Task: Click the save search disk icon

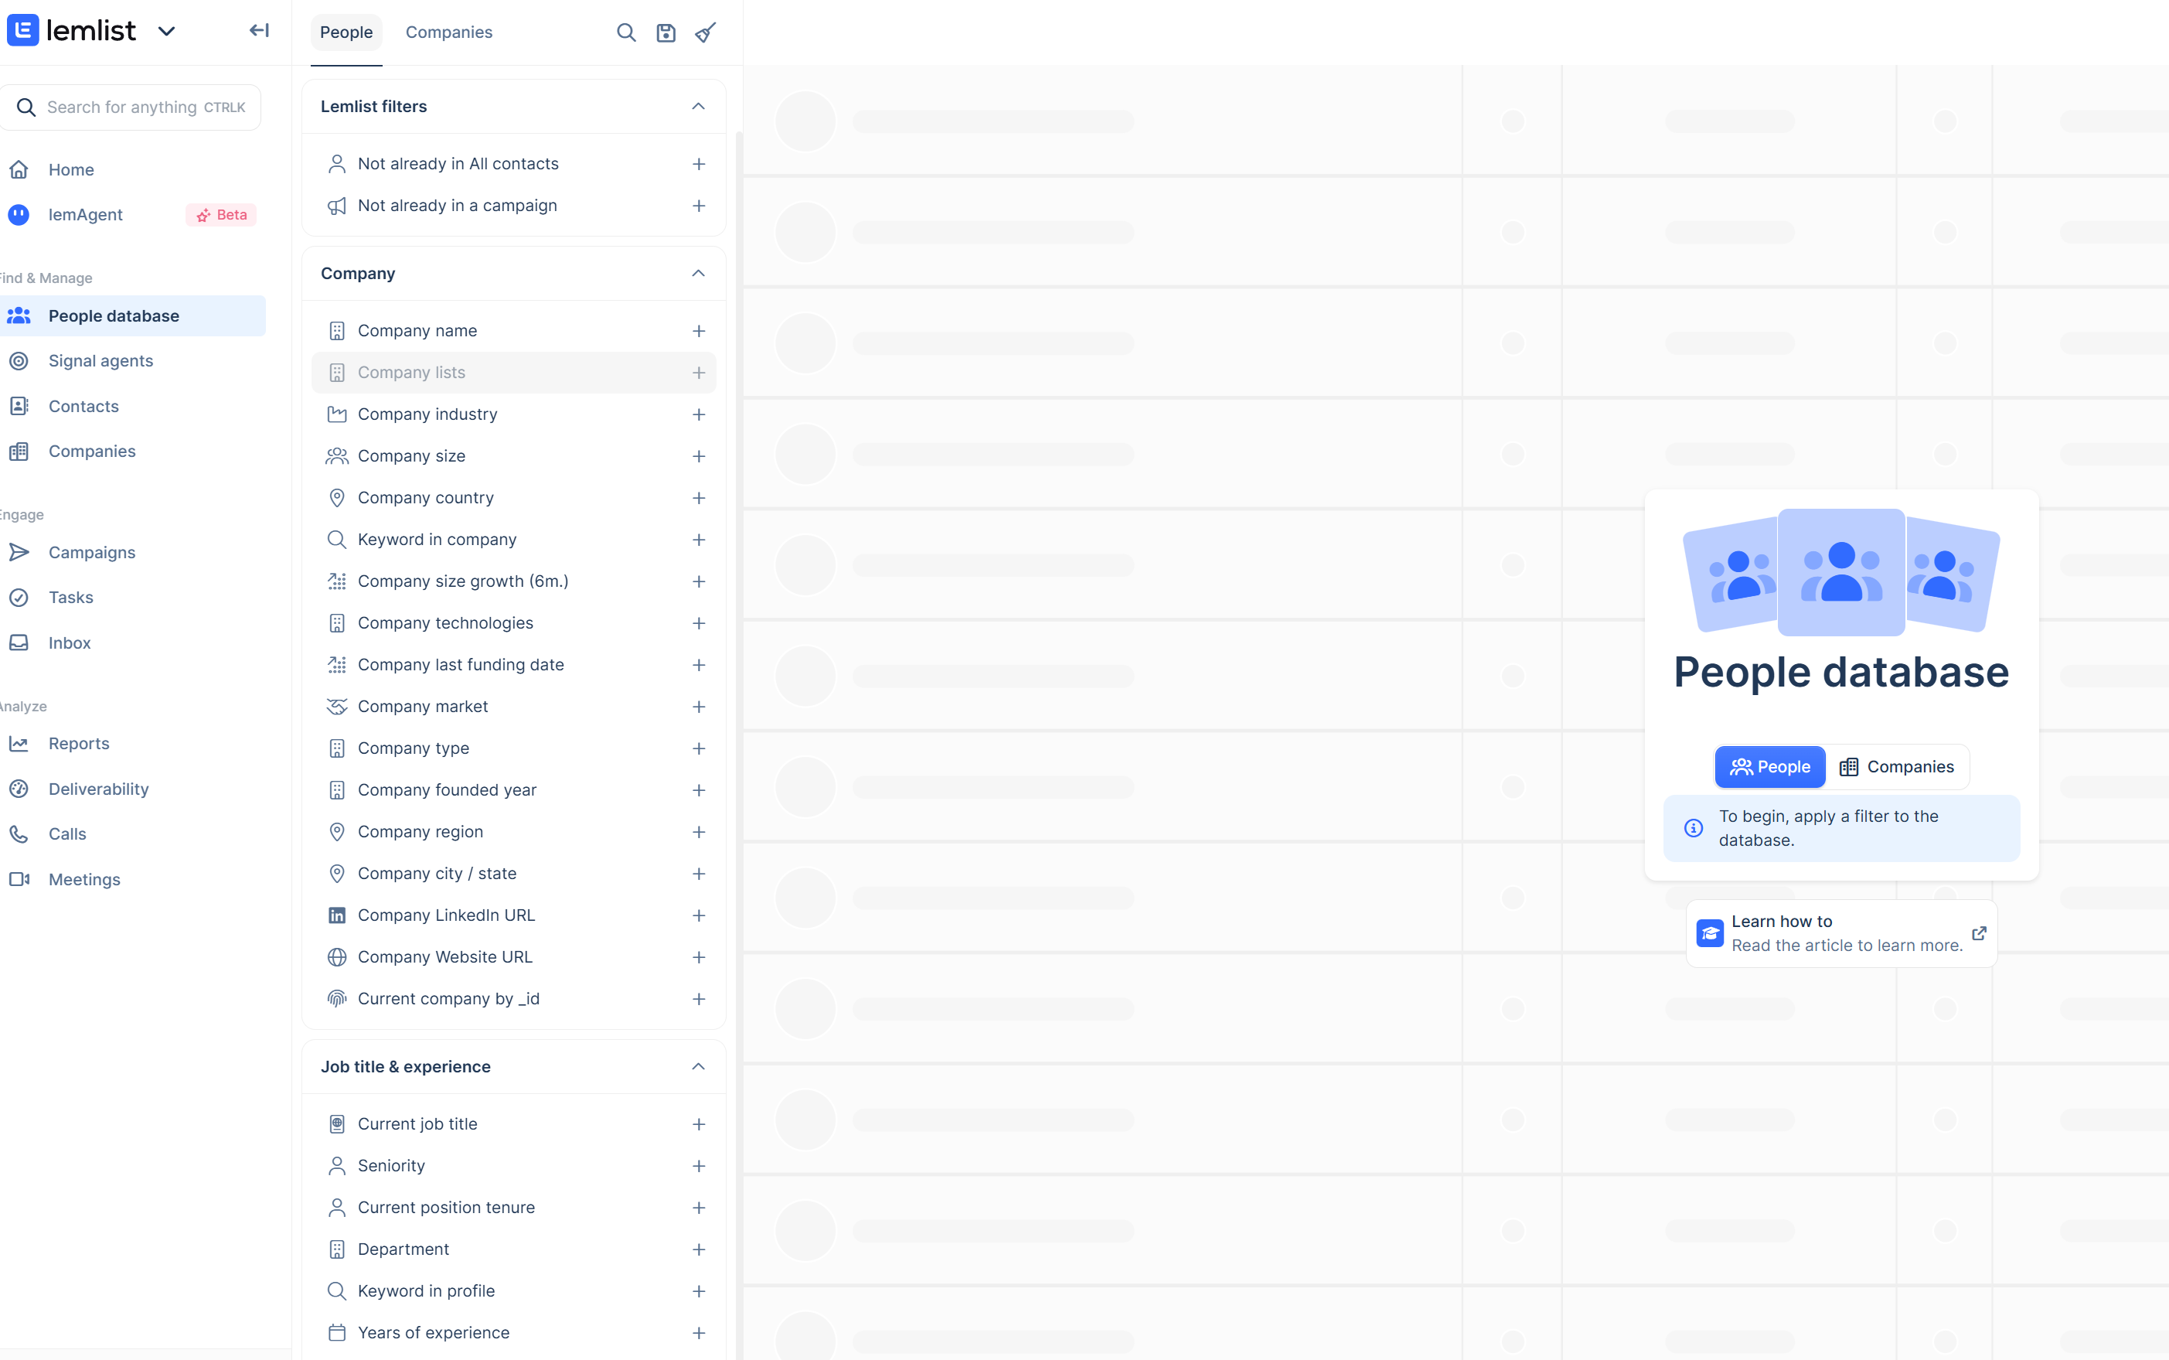Action: pyautogui.click(x=666, y=32)
